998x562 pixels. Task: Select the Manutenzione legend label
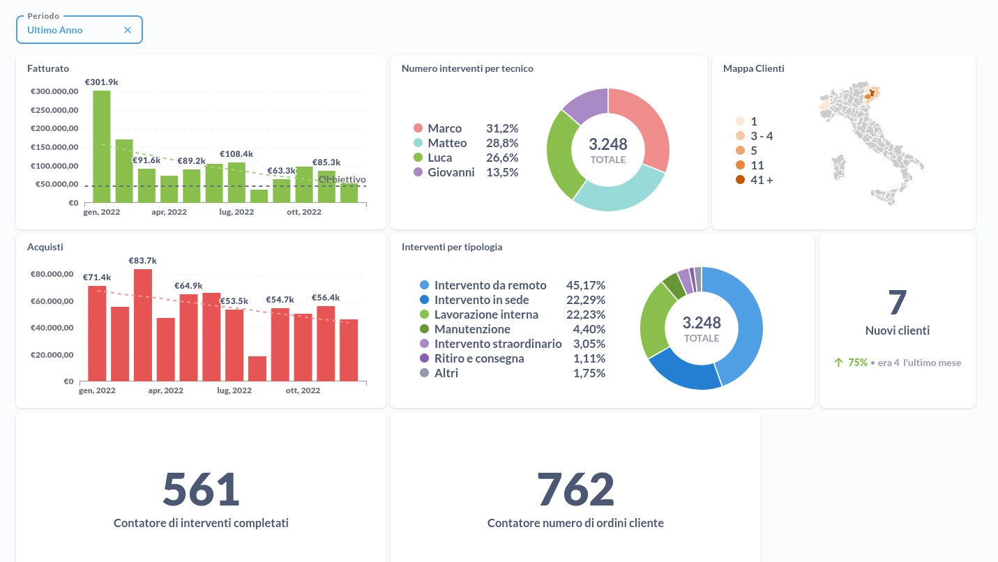coord(472,329)
